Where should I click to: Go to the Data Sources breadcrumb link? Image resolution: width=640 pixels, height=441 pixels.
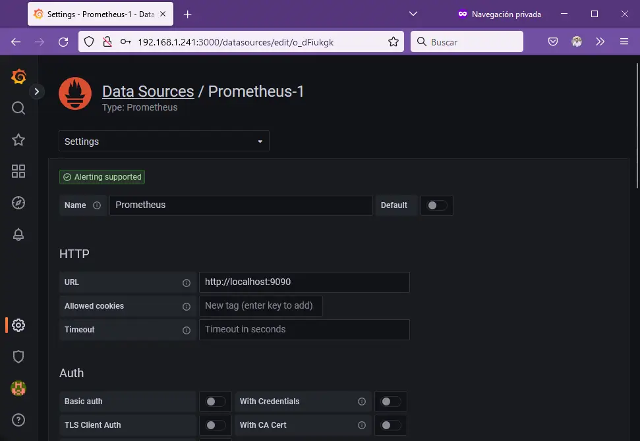148,91
